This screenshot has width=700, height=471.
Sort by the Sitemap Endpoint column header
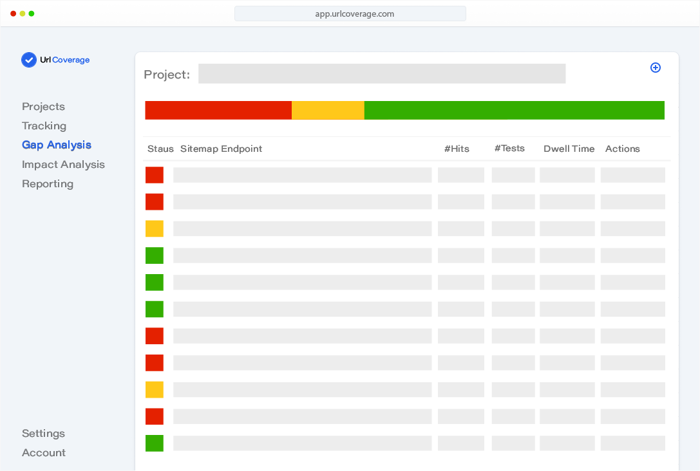pyautogui.click(x=221, y=149)
